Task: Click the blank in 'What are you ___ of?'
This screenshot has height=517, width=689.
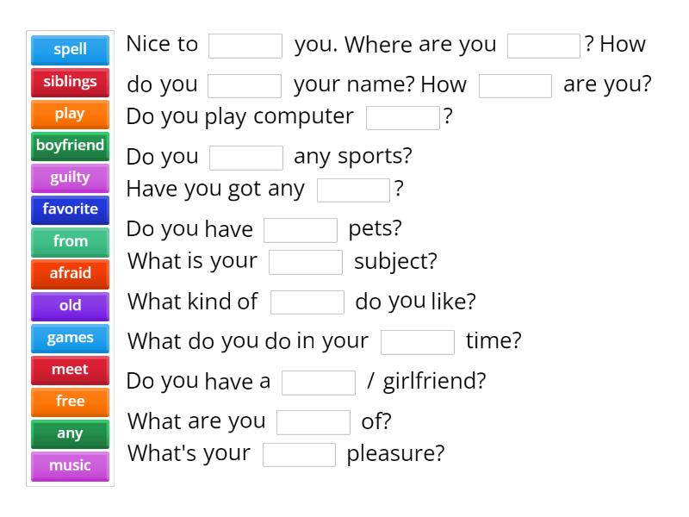Action: pyautogui.click(x=313, y=421)
